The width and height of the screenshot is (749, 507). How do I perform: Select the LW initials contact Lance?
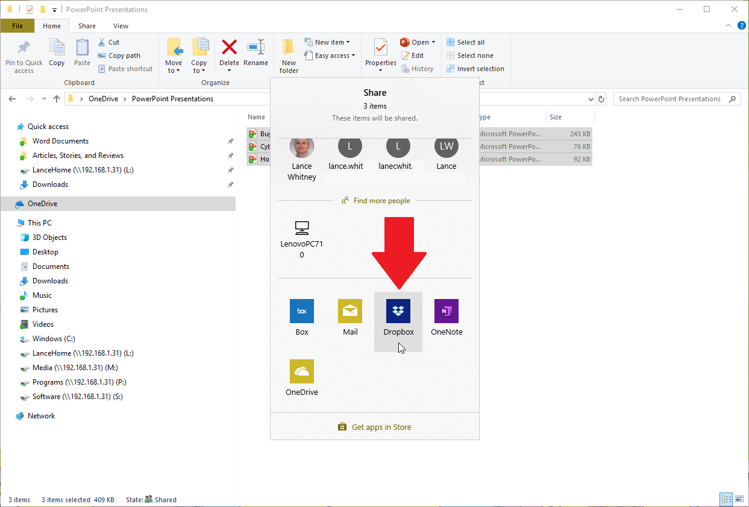coord(447,154)
